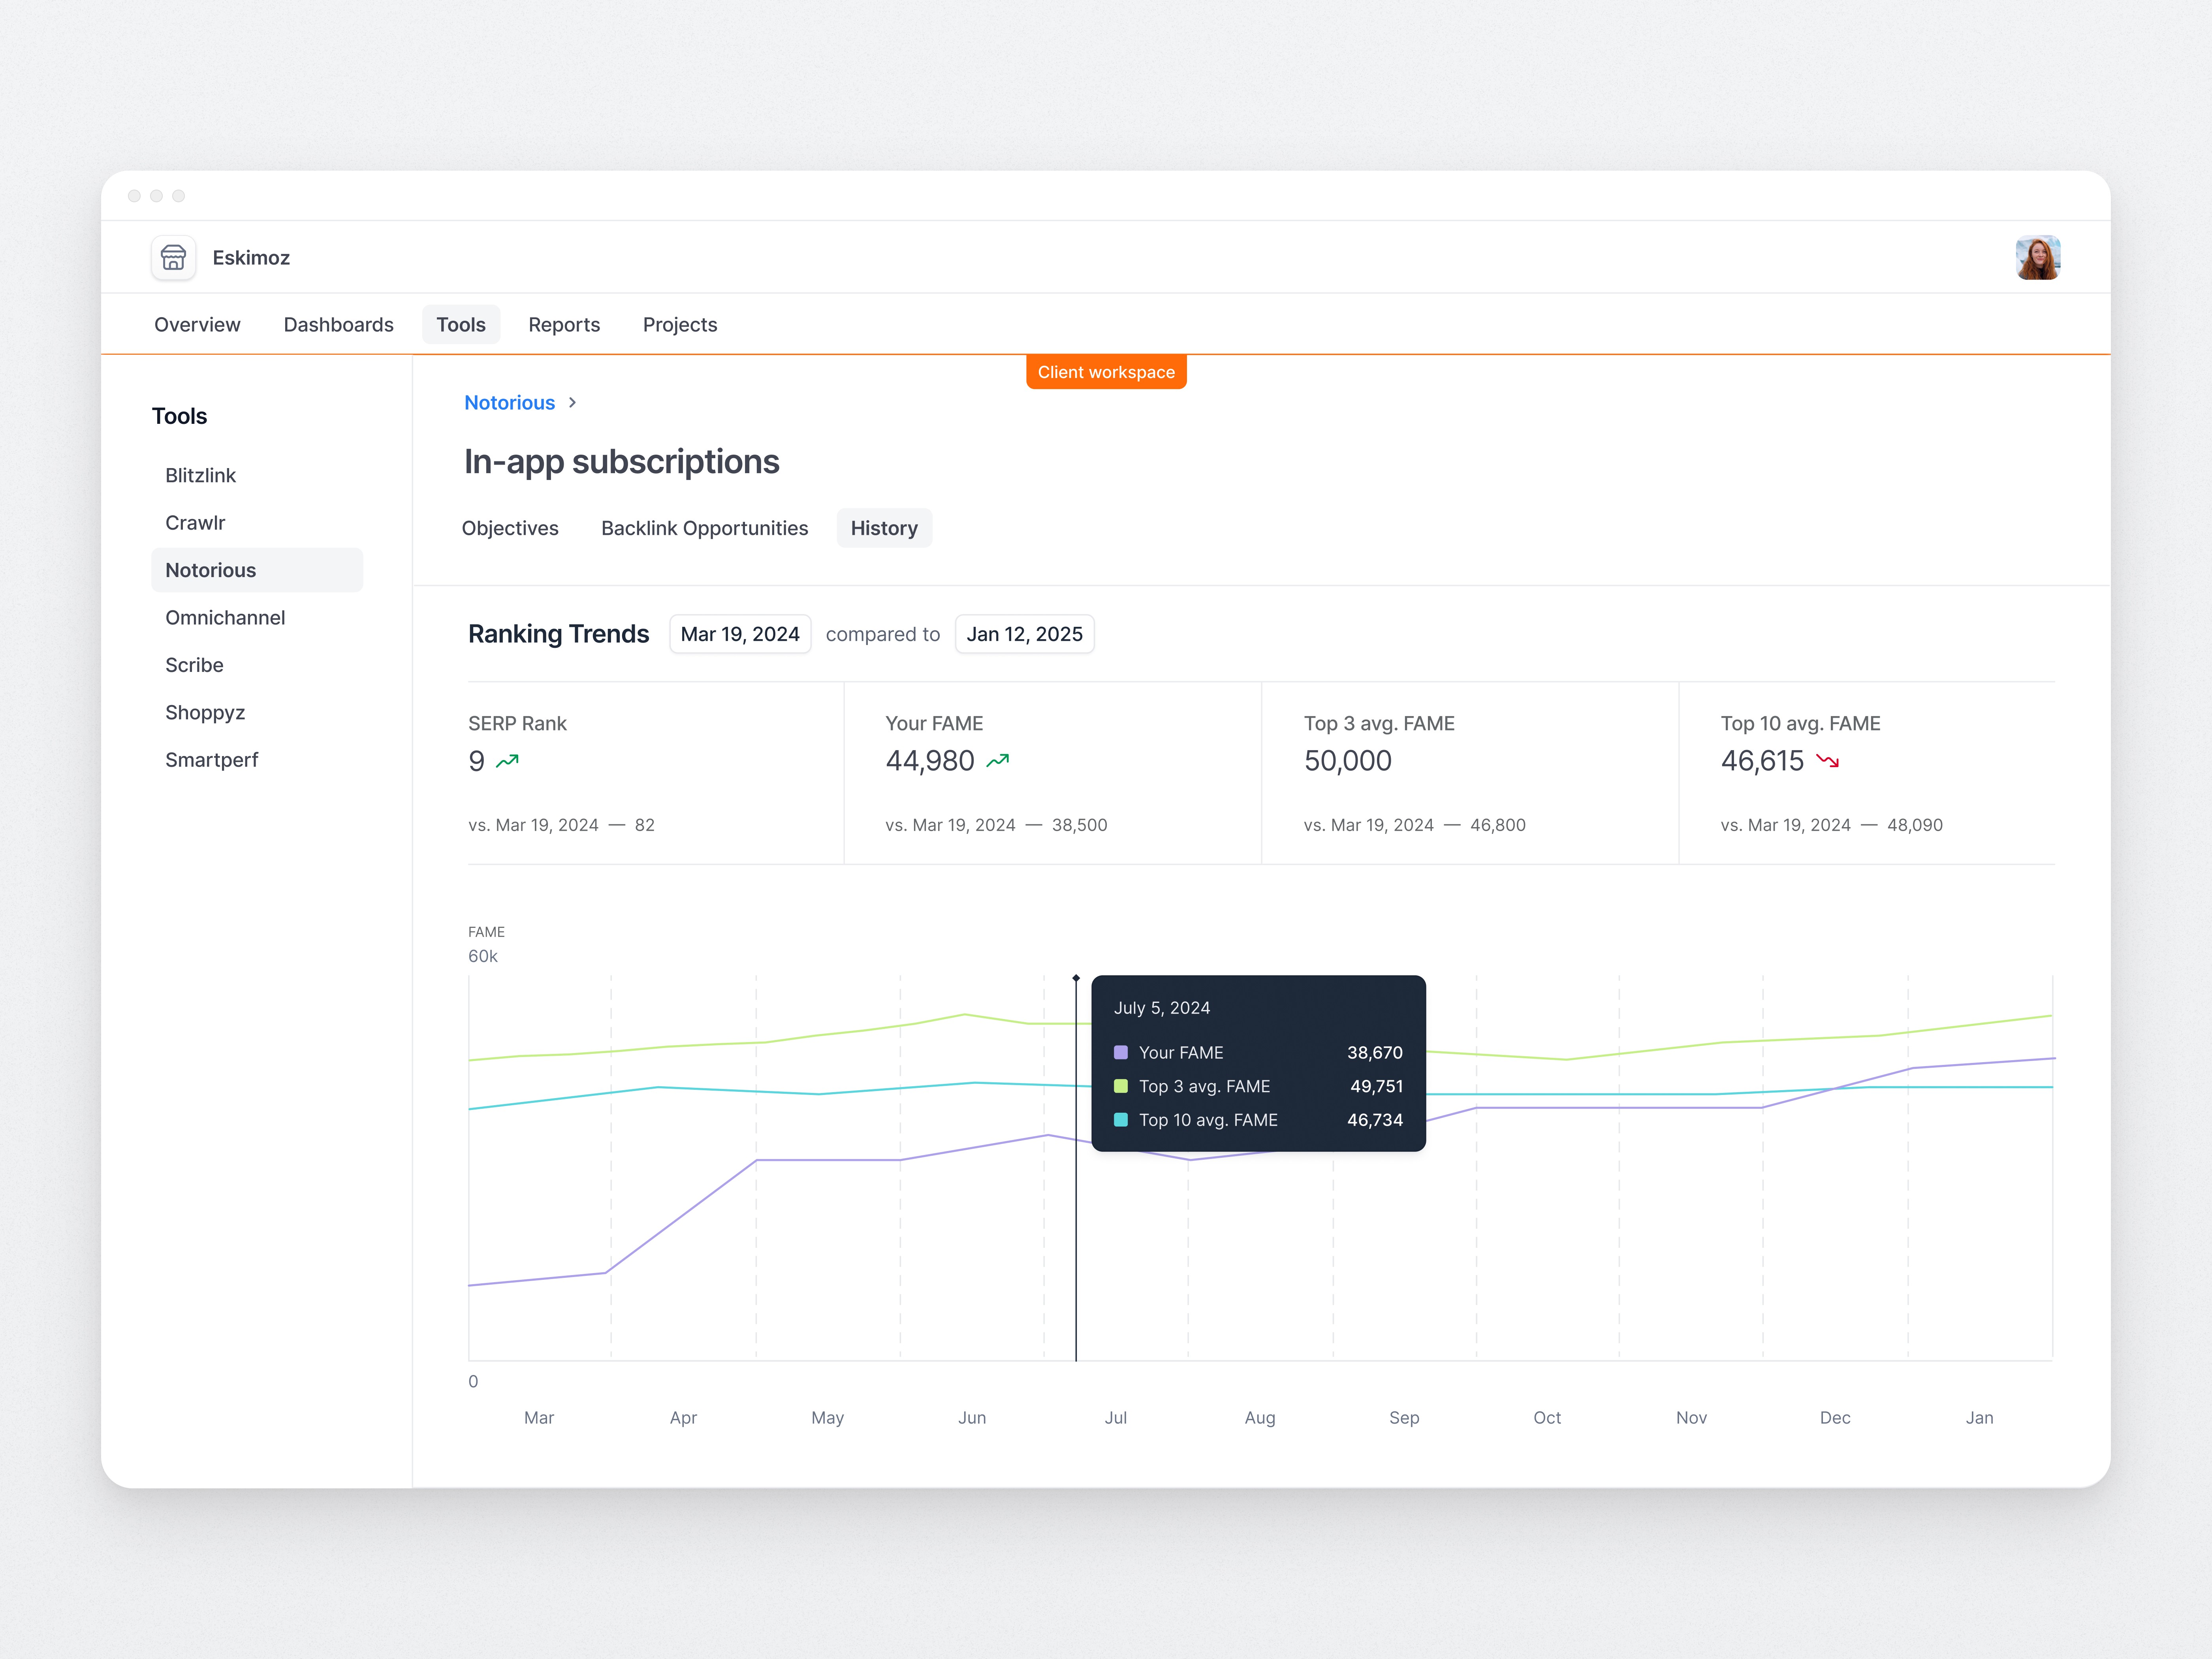Open the Backlink Opportunities sub-tab

point(705,528)
